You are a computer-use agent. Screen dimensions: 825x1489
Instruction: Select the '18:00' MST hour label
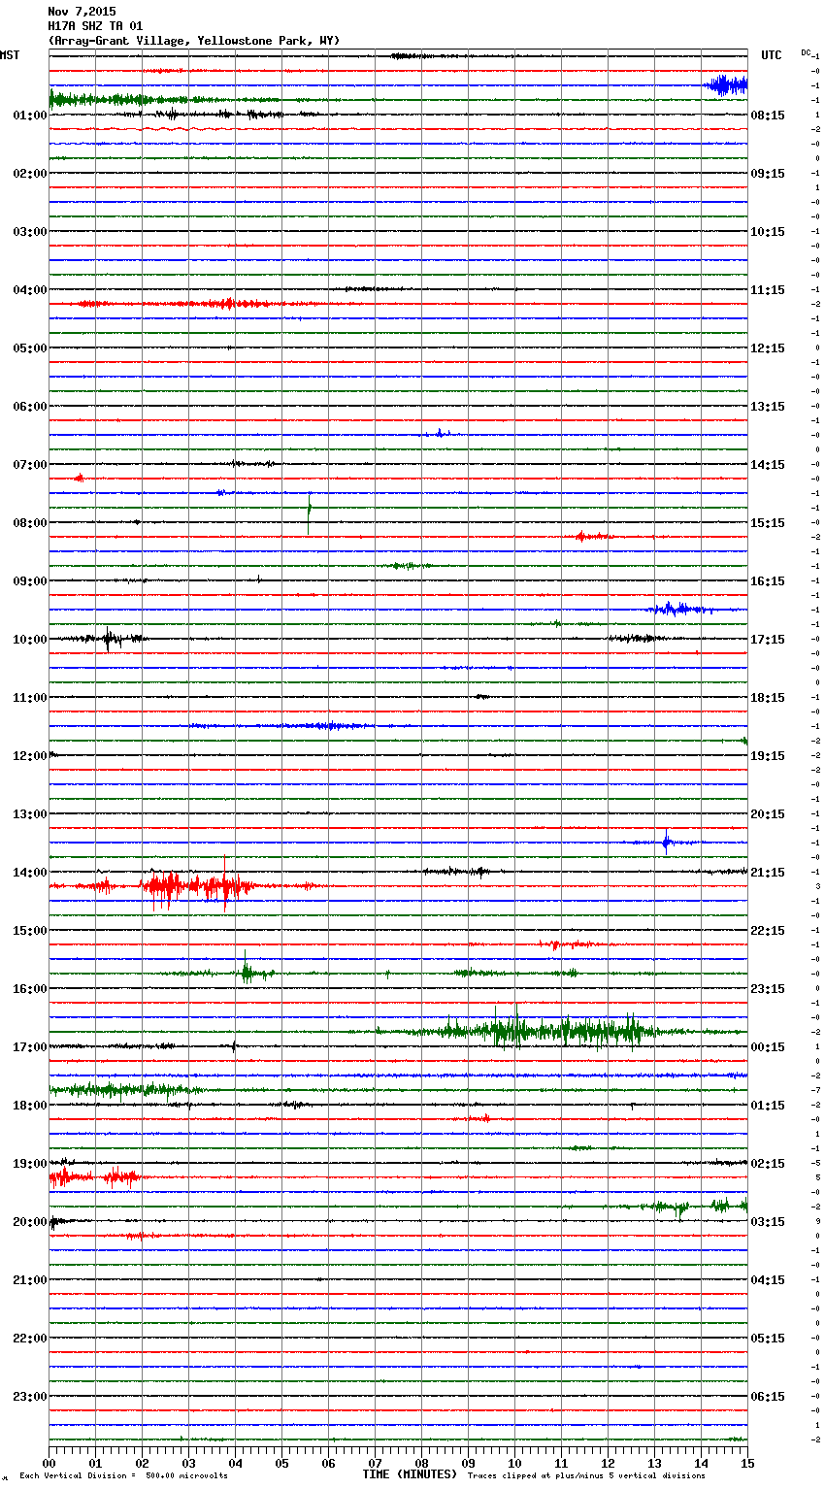(30, 1106)
